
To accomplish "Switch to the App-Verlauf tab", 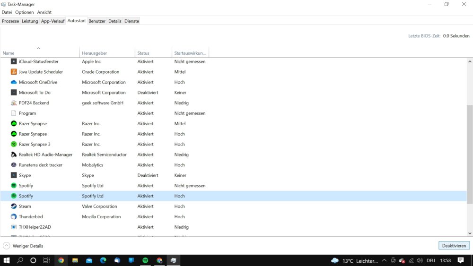I will [53, 21].
